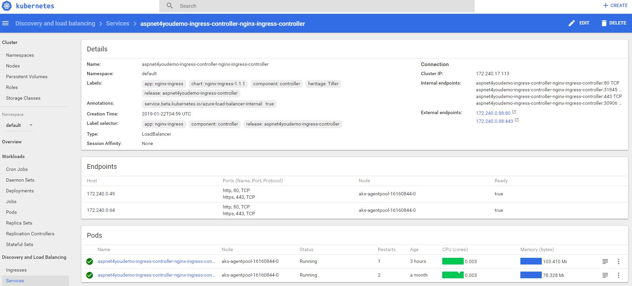
Task: Open the hamburger navigation menu
Action: pyautogui.click(x=5, y=23)
